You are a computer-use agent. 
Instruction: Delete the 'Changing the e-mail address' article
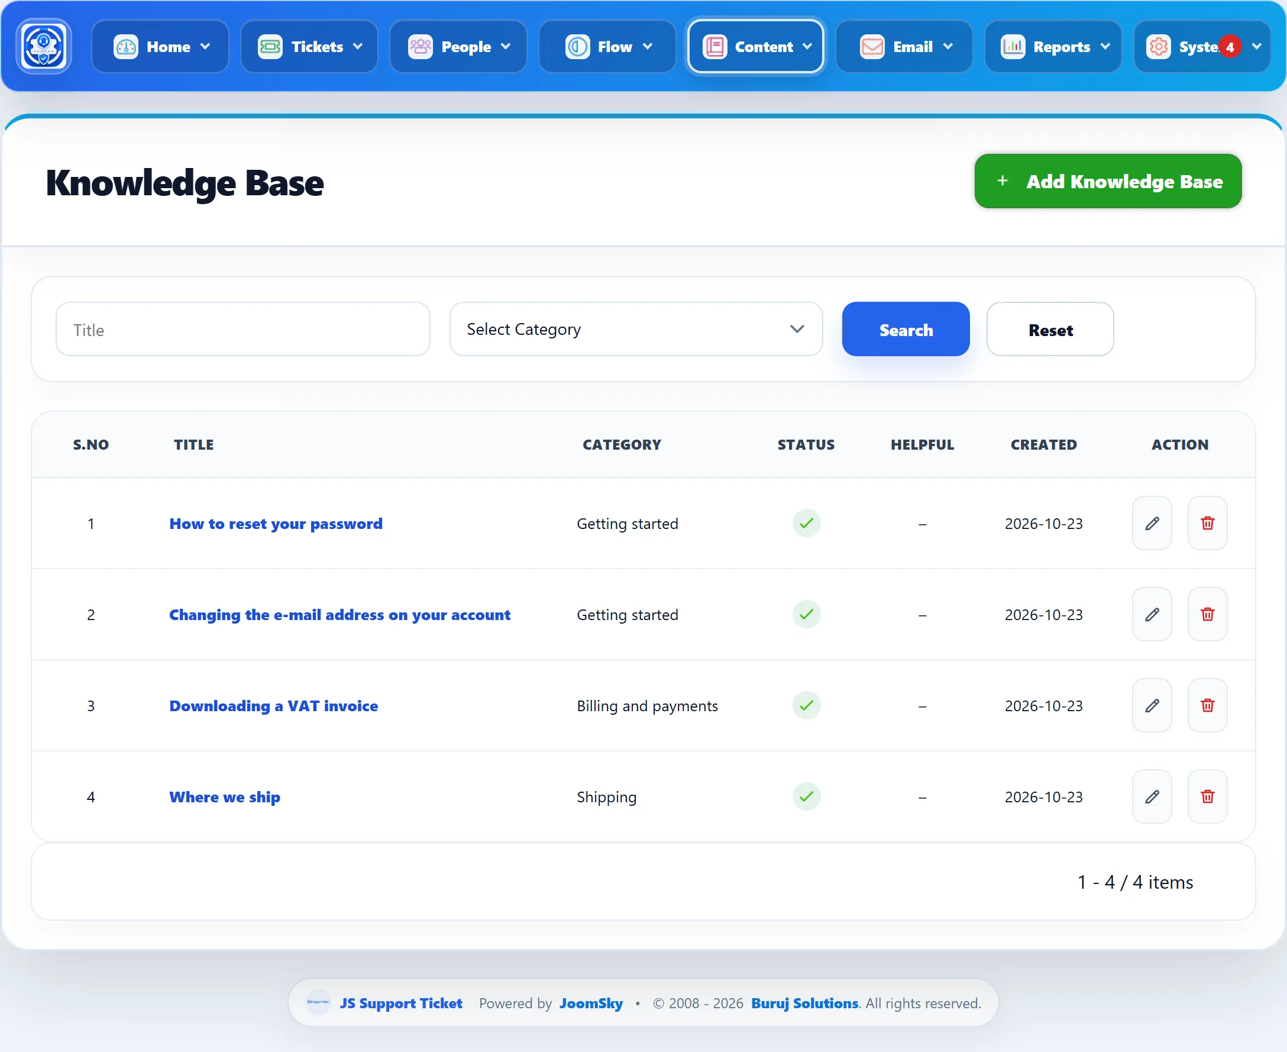[x=1208, y=615]
